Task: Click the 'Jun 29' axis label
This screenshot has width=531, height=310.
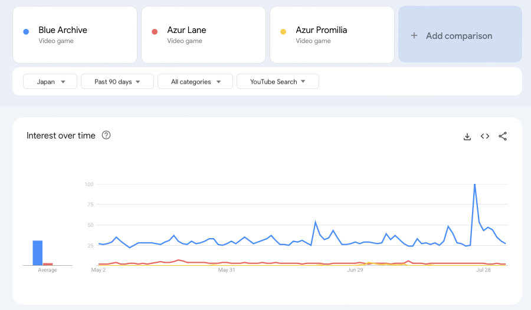Action: click(355, 270)
